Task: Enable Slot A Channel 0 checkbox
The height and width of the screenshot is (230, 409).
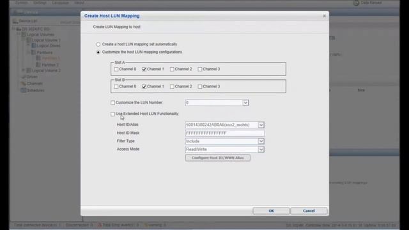Action: [116, 69]
